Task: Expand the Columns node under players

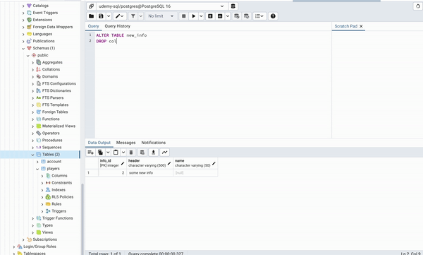Action: coord(42,176)
